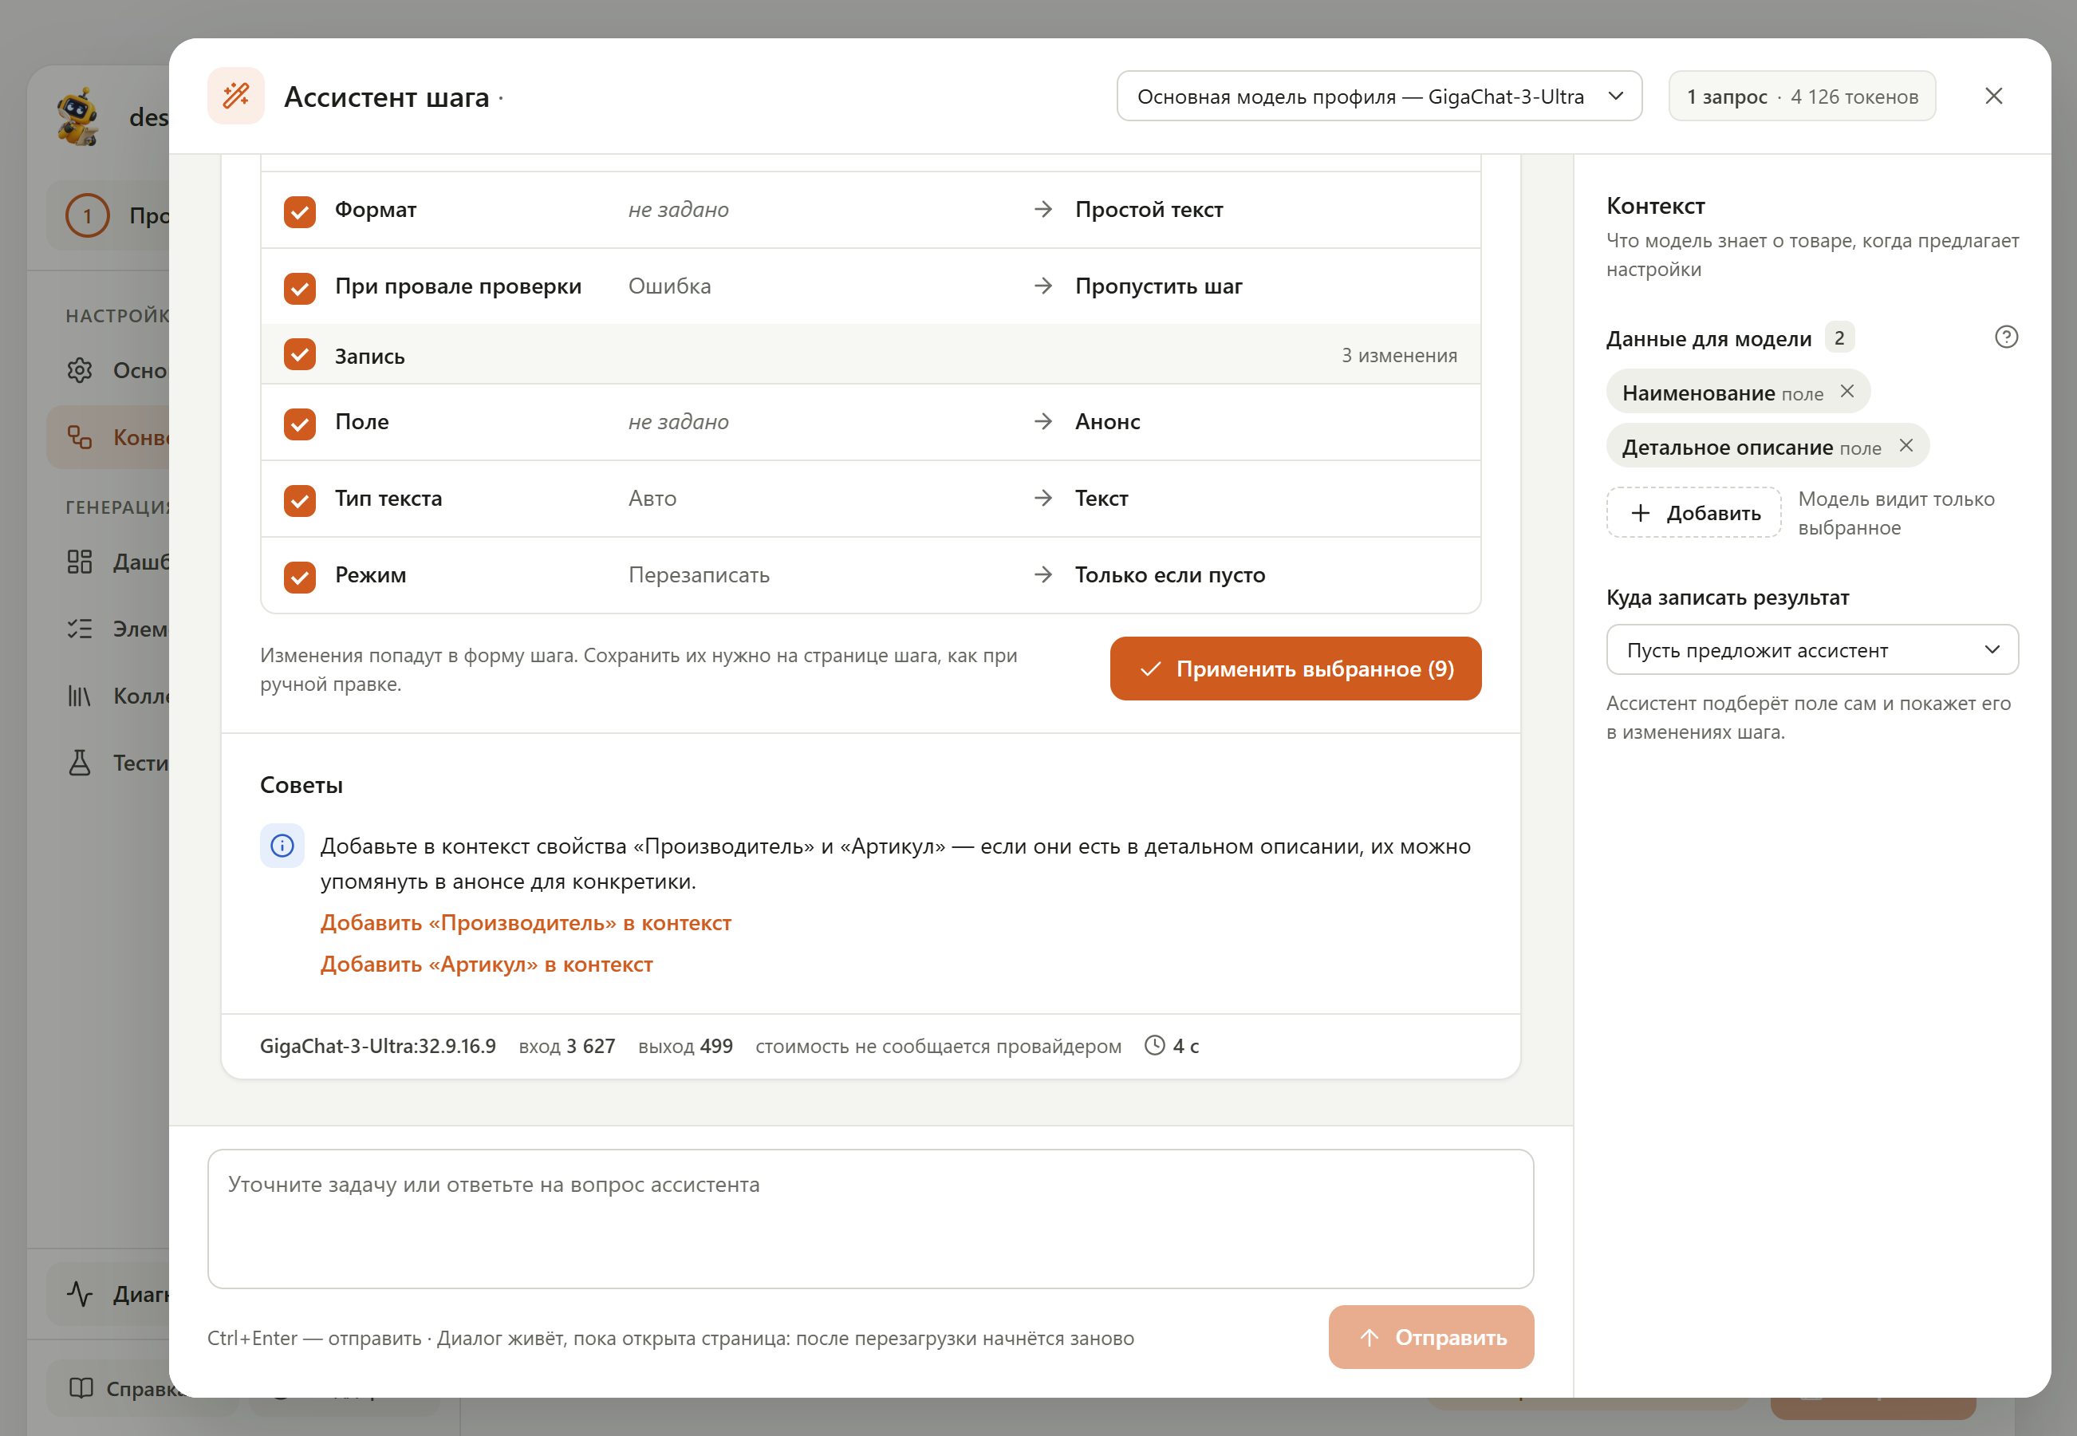Remove the Наименование field chip
The height and width of the screenshot is (1436, 2077).
click(1846, 392)
